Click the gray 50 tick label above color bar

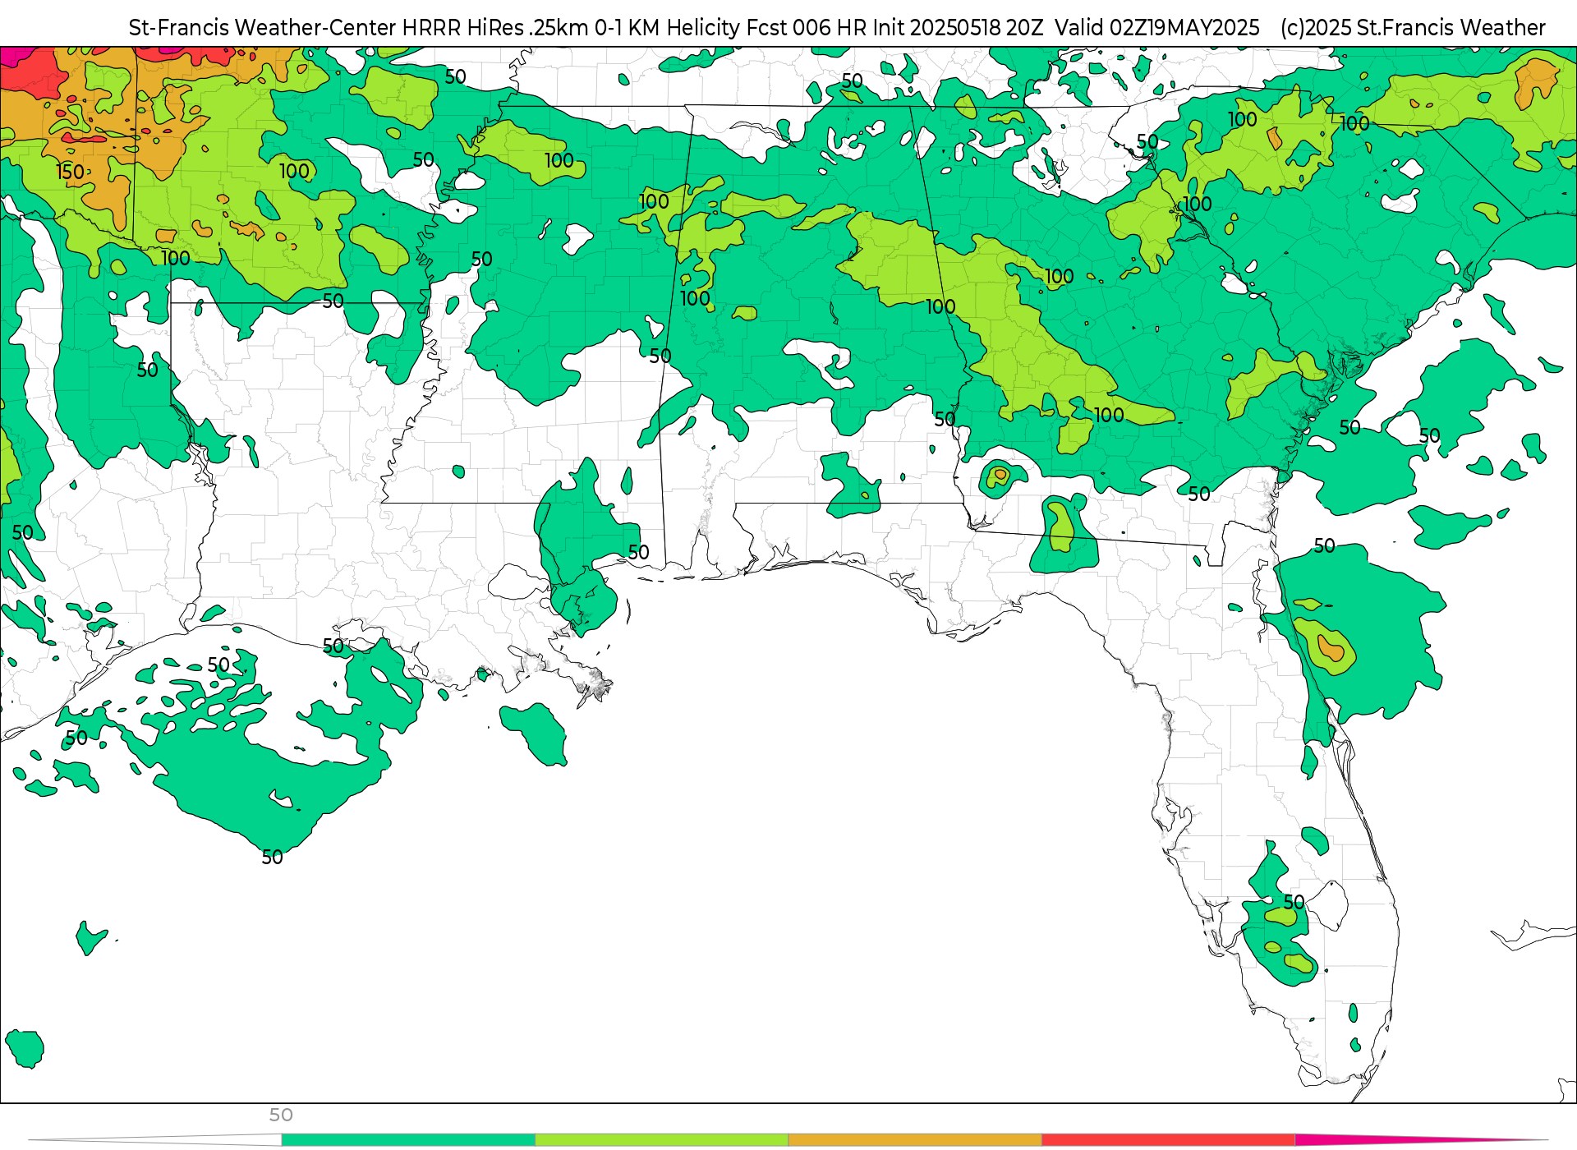click(281, 1115)
